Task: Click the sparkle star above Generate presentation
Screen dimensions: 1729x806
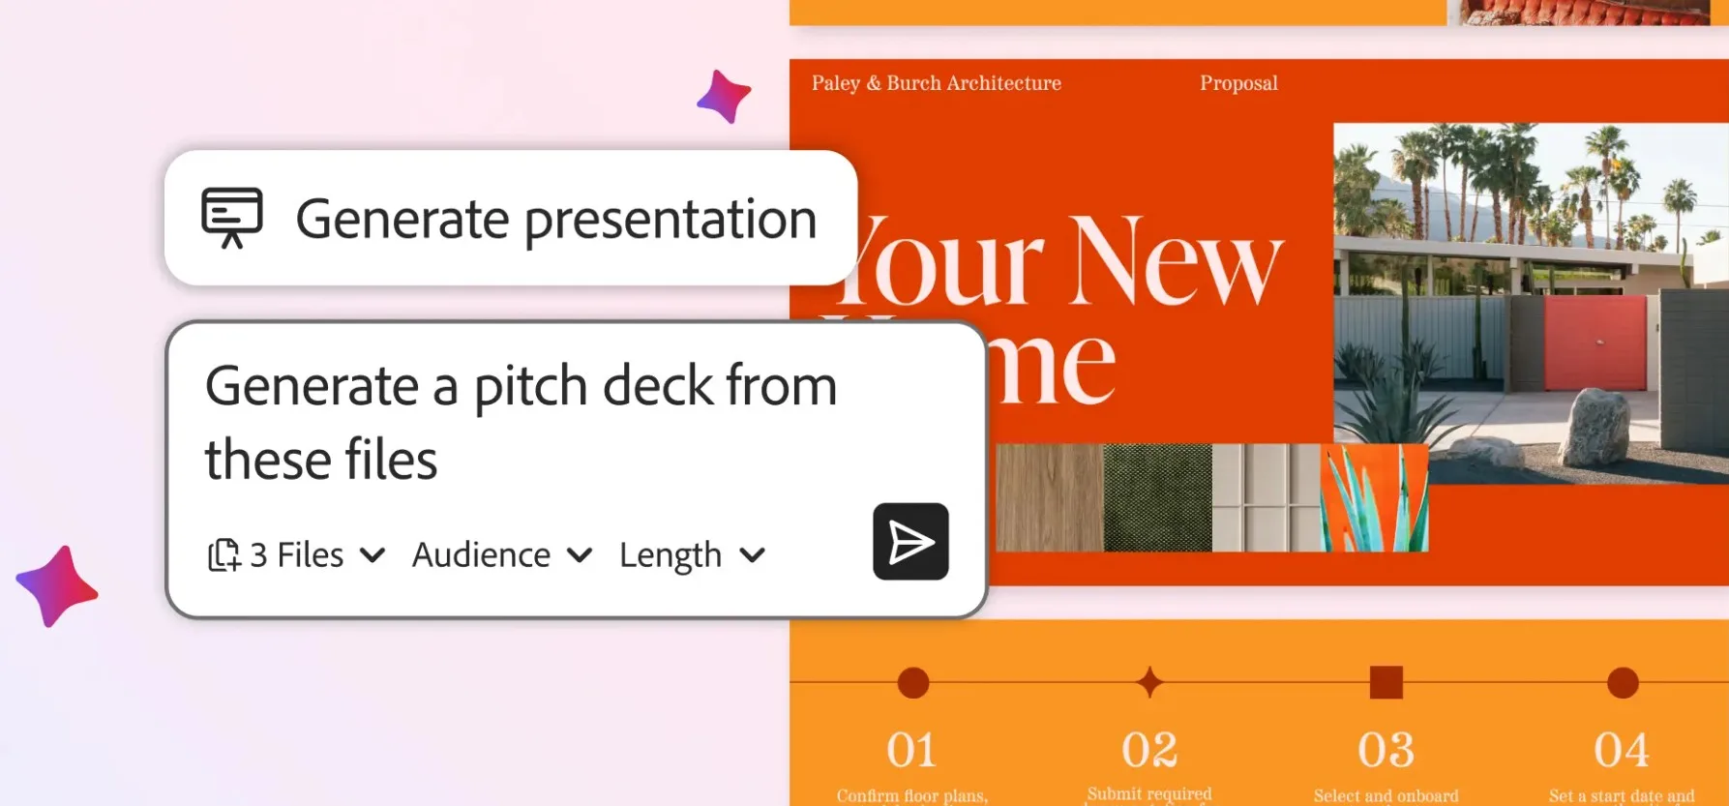Action: click(x=724, y=97)
